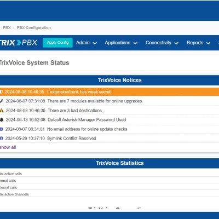Select the weak secret notice row
Viewport: 219px width, 219px height.
(109, 92)
